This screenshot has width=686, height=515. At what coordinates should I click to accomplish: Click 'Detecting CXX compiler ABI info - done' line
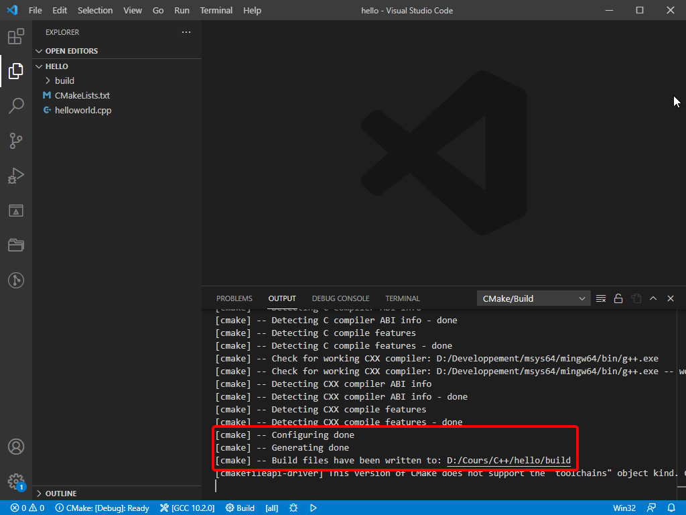click(x=341, y=397)
